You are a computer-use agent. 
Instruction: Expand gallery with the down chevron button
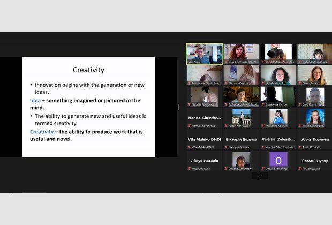click(x=260, y=176)
